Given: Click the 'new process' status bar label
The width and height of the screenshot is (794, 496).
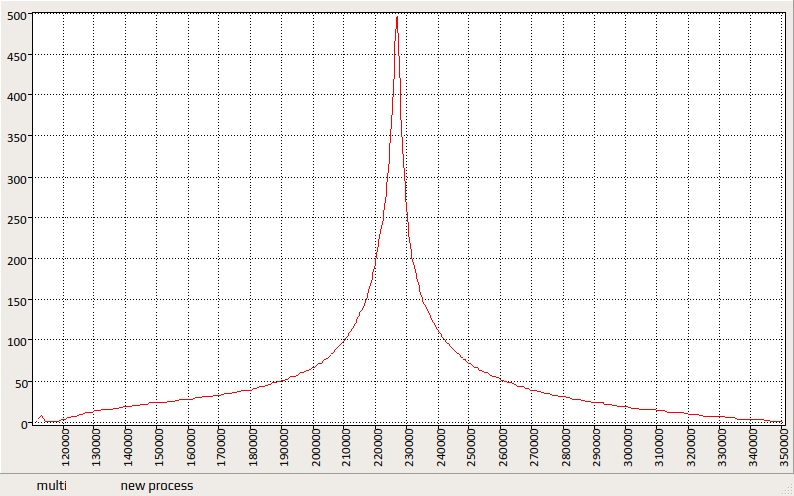Looking at the screenshot, I should click(157, 486).
